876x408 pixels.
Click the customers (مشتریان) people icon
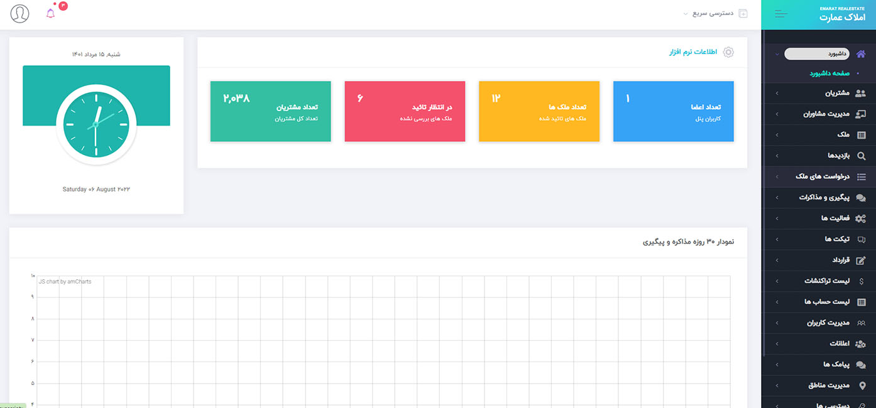click(x=861, y=93)
